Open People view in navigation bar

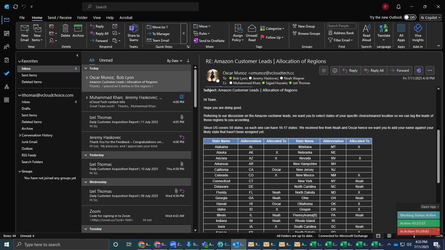coord(7,47)
